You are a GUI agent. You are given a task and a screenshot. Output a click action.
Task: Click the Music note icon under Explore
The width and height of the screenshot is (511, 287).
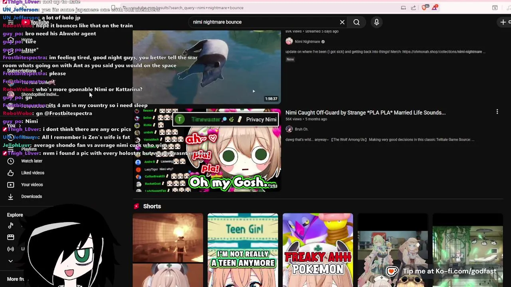[11, 226]
